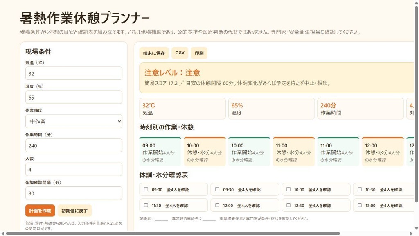
Task: Select the 09:00 作業開始 schedule card
Action: (x=160, y=152)
